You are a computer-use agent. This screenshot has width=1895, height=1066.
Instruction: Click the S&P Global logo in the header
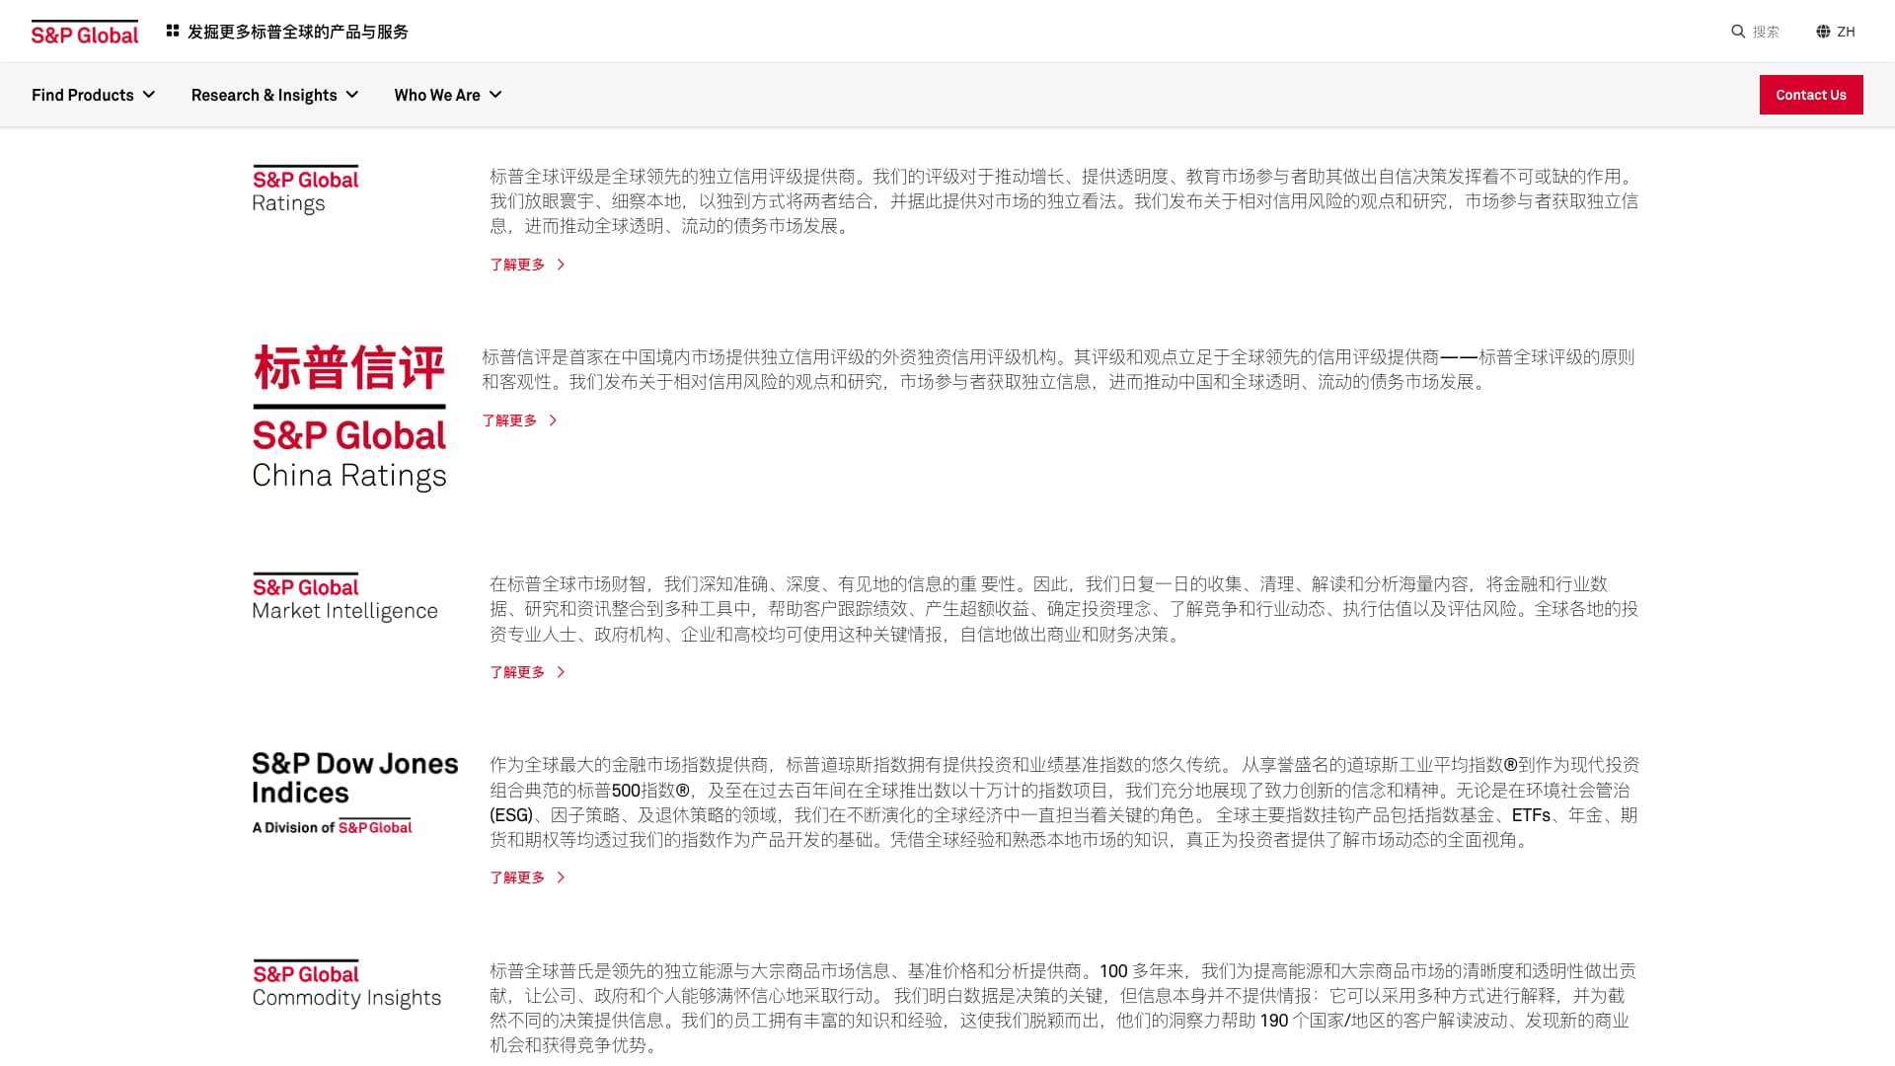[84, 31]
